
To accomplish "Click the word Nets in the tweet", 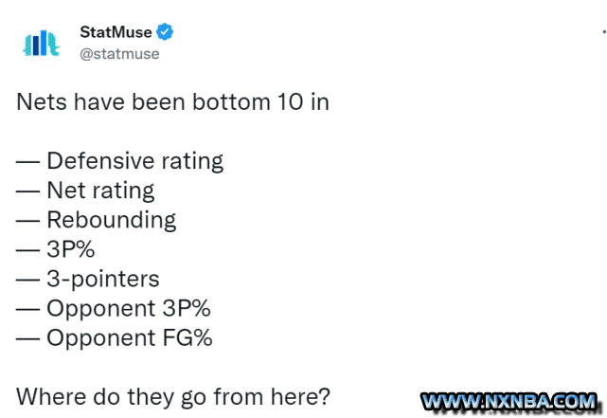I will pyautogui.click(x=42, y=101).
